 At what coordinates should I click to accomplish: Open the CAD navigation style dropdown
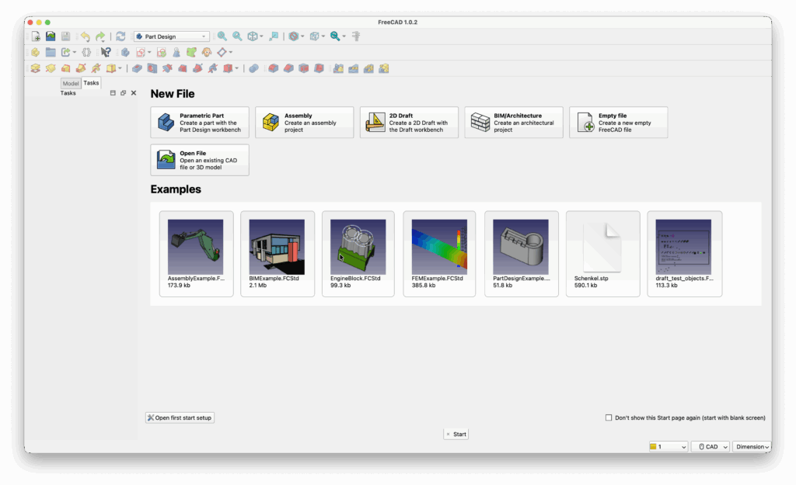pos(710,447)
